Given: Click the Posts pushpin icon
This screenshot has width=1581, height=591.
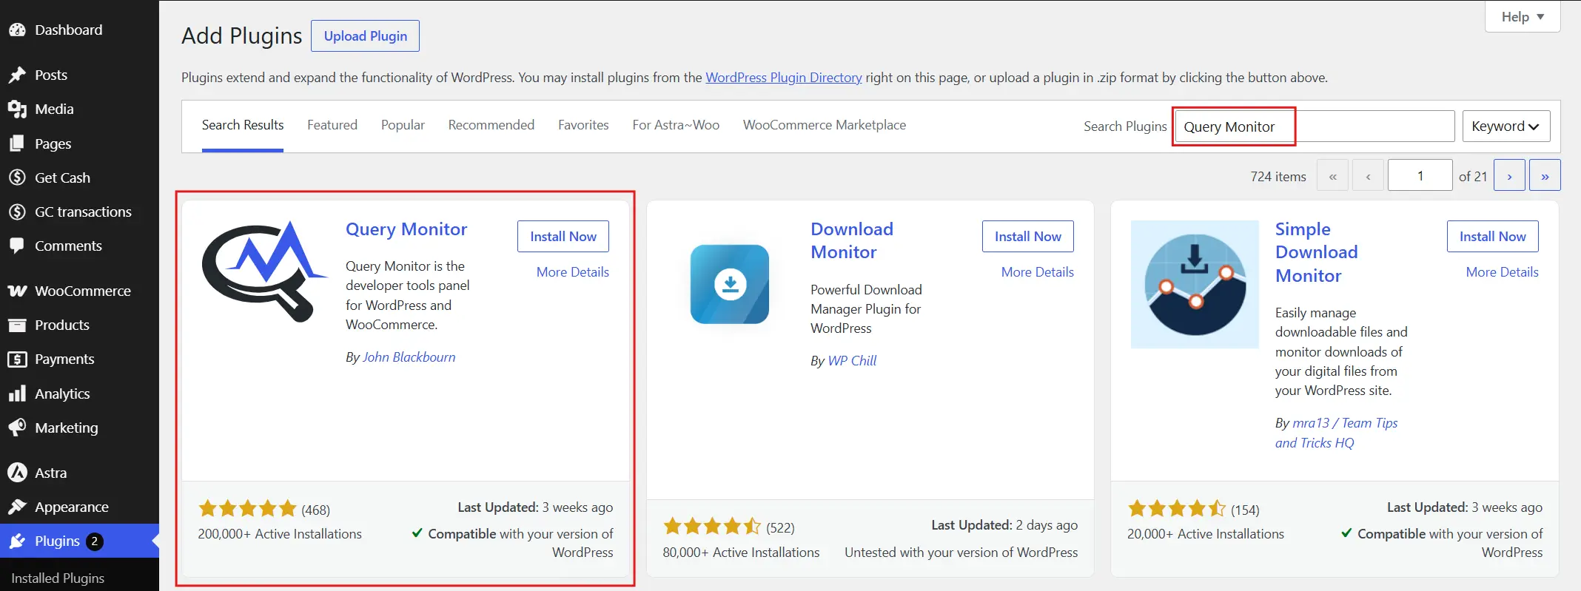Looking at the screenshot, I should (x=17, y=75).
